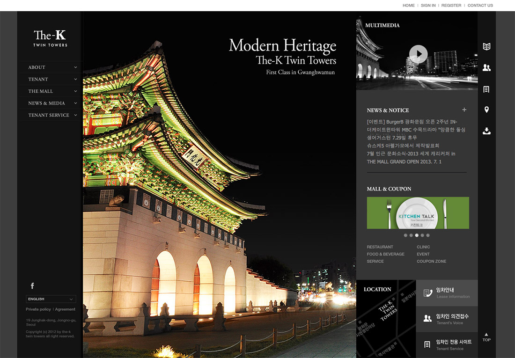Image resolution: width=515 pixels, height=358 pixels.
Task: Expand the ABOUT menu chevron
Action: [75, 67]
